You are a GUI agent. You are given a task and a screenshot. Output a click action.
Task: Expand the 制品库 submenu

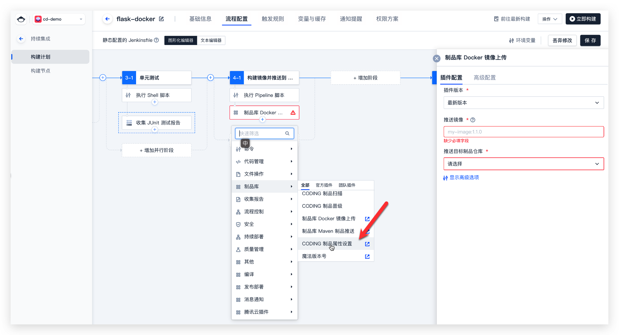point(264,187)
